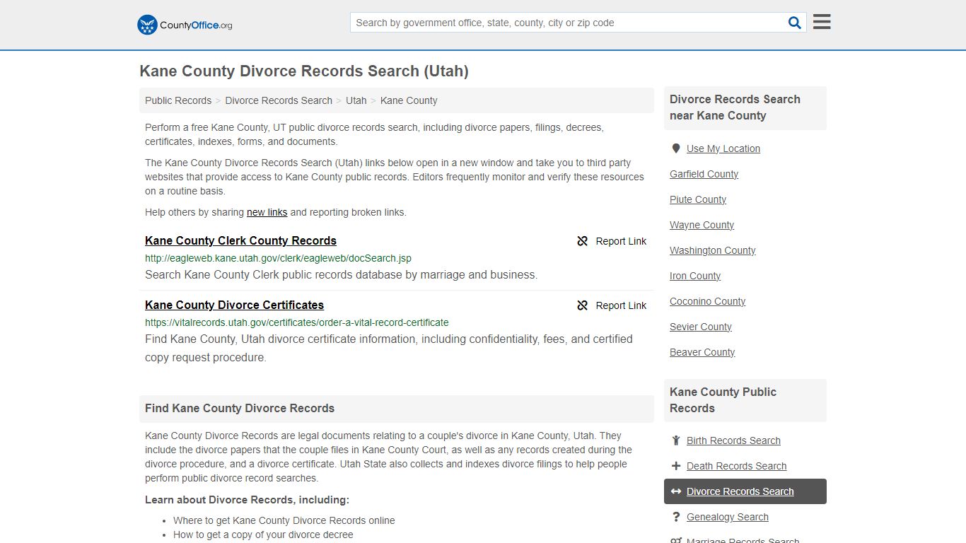This screenshot has width=966, height=543.
Task: Open Birth Records Search
Action: click(x=733, y=440)
